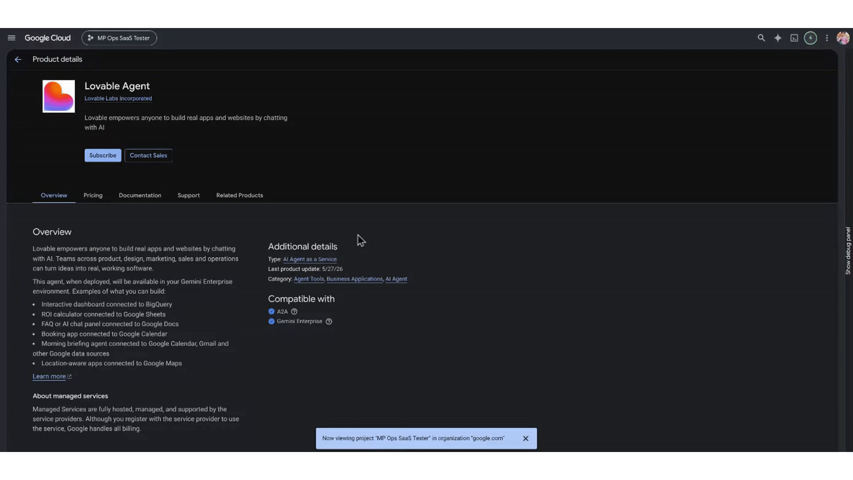Subscribe to the Lovable Agent
Image resolution: width=853 pixels, height=480 pixels.
[x=103, y=156]
